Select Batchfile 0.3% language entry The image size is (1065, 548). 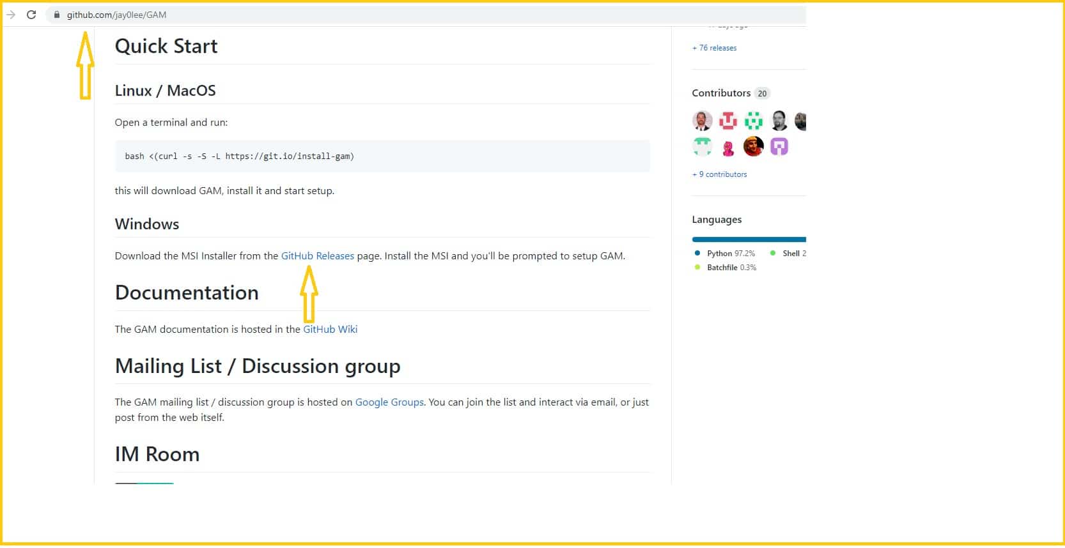tap(731, 268)
